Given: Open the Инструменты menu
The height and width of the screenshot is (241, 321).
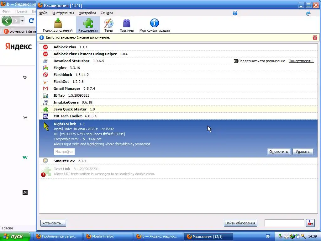Looking at the screenshot, I should pyautogui.click(x=63, y=13).
